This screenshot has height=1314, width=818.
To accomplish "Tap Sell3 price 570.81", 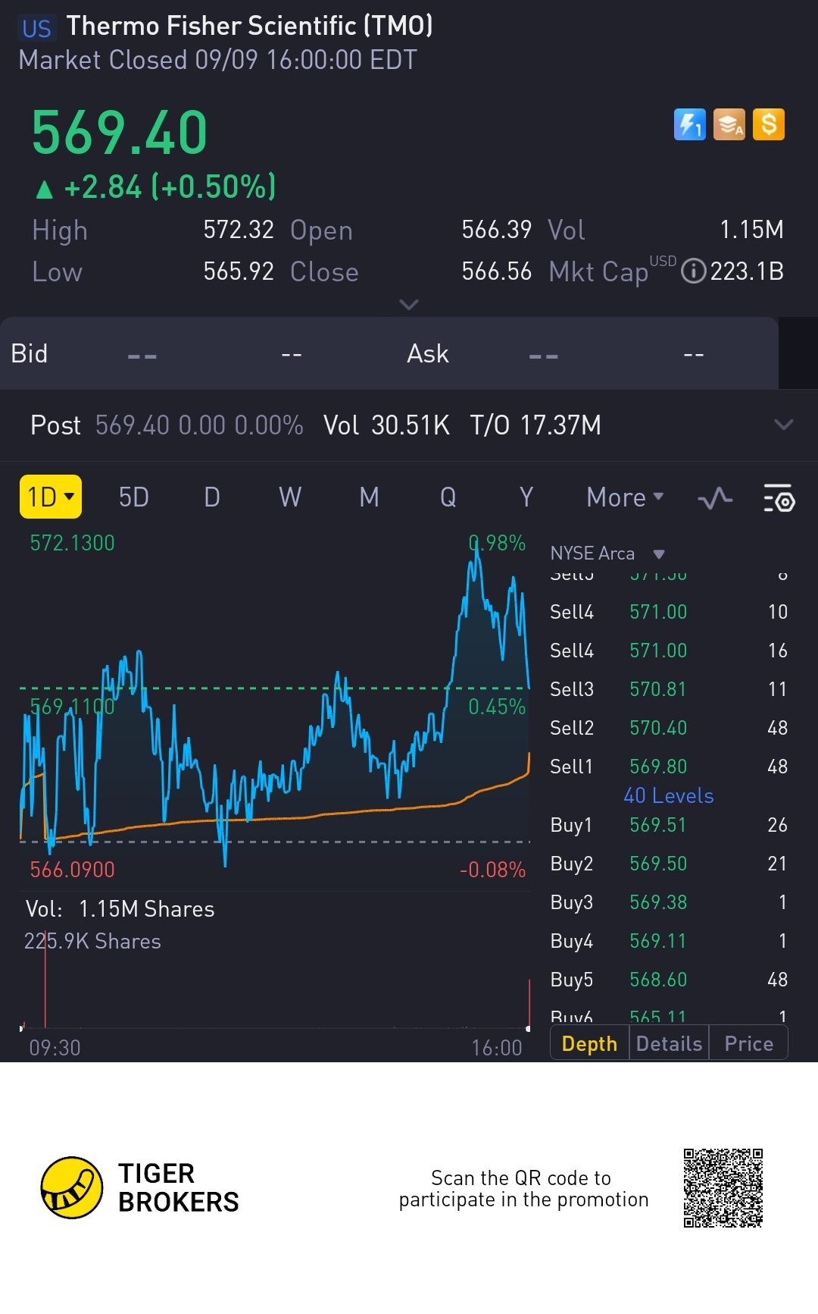I will [658, 689].
